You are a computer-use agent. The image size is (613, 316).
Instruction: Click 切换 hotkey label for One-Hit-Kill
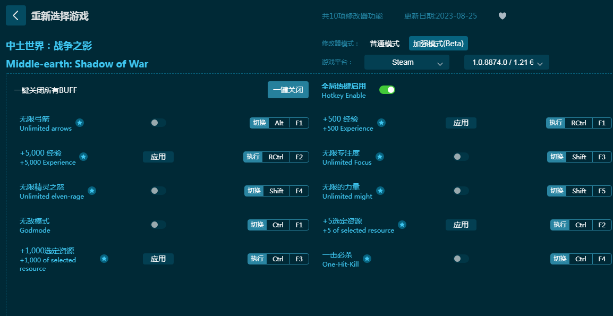click(x=560, y=259)
